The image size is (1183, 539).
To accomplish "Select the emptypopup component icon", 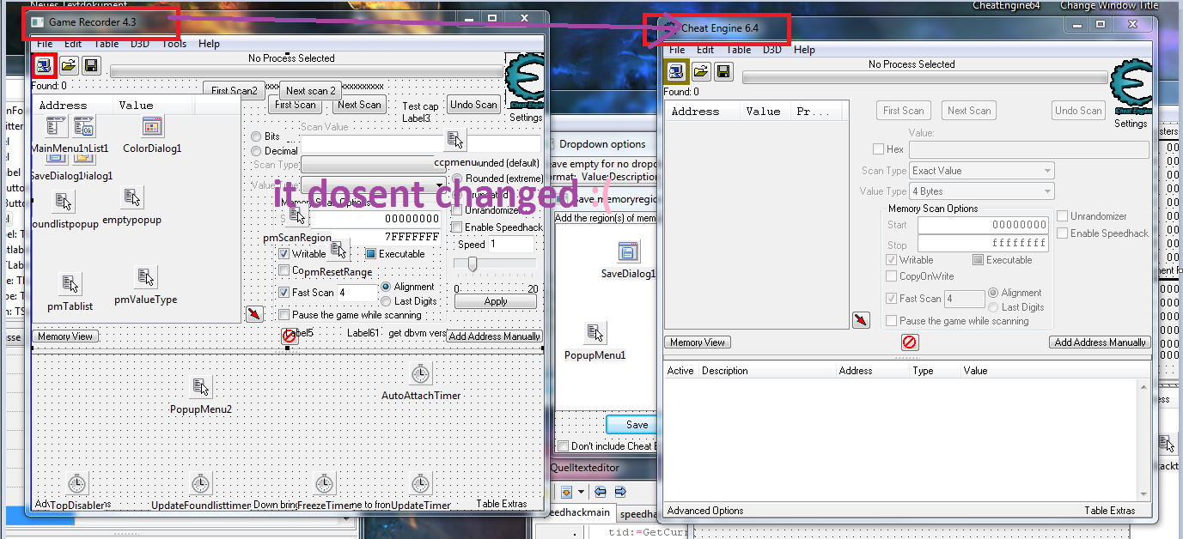I will point(131,198).
